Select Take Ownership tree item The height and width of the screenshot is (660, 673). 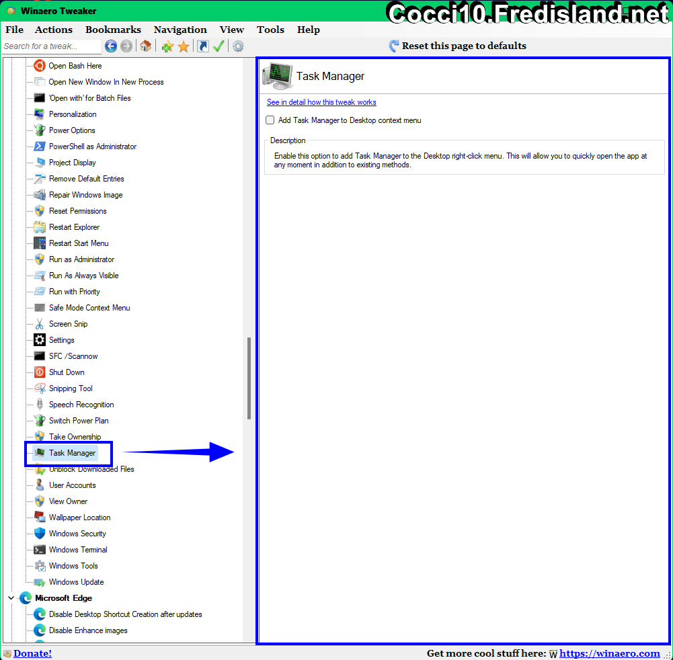[x=75, y=436]
